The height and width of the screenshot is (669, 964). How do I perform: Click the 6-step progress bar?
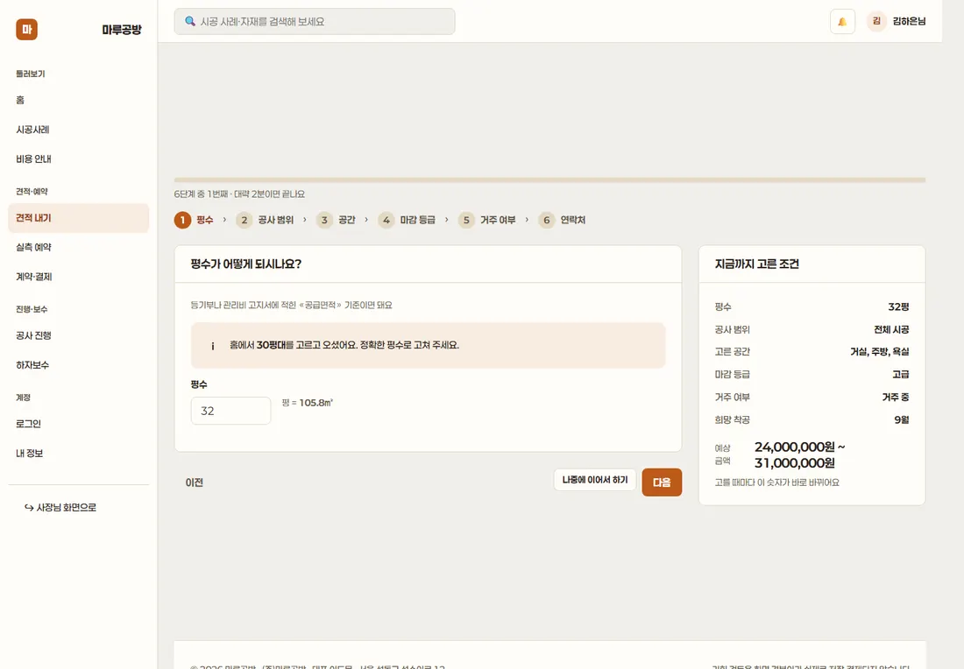pyautogui.click(x=549, y=180)
